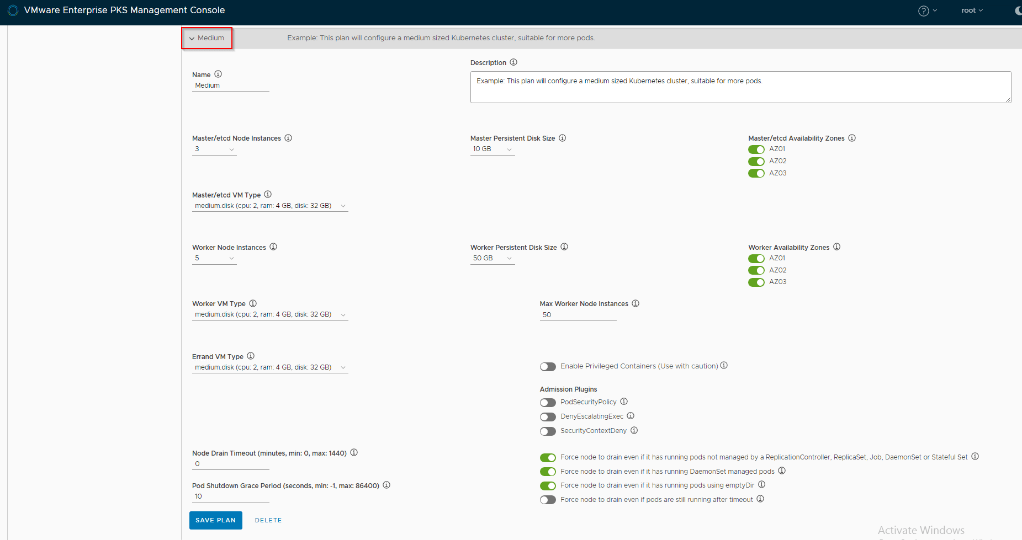The image size is (1022, 540).
Task: Enable the PodSecurityPolicy admission plugin
Action: [x=548, y=403]
